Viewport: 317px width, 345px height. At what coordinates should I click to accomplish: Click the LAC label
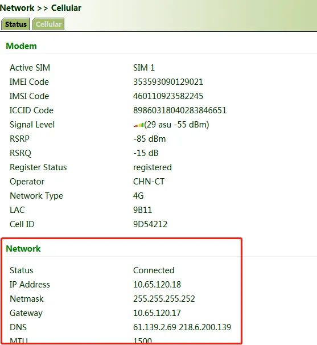(17, 210)
